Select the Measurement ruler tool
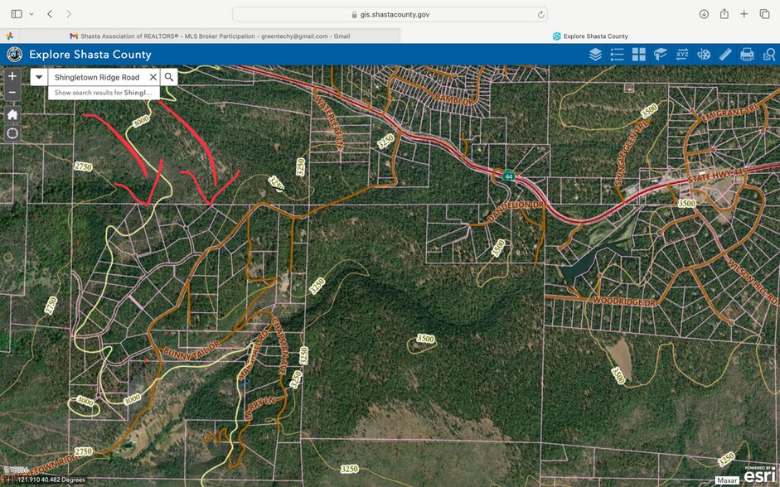The height and width of the screenshot is (487, 780). 726,54
